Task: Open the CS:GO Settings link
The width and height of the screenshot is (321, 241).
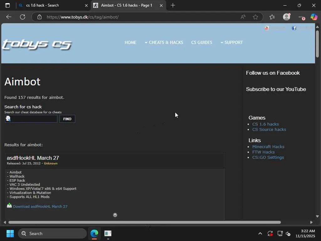Action: click(x=268, y=157)
